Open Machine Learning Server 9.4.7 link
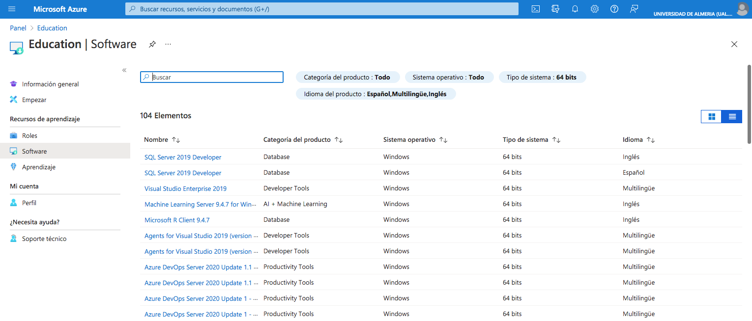752x321 pixels. tap(200, 204)
